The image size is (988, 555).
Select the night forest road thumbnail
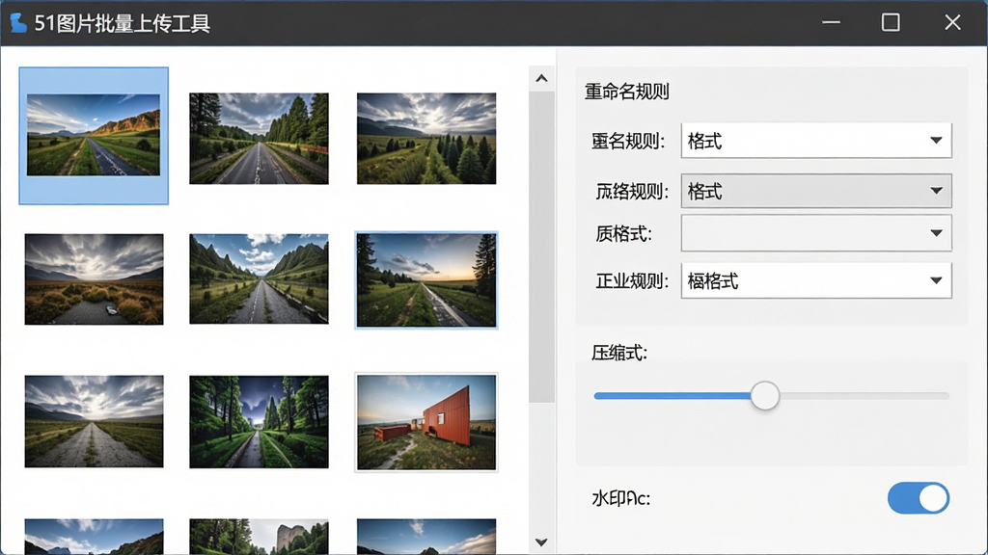click(259, 422)
